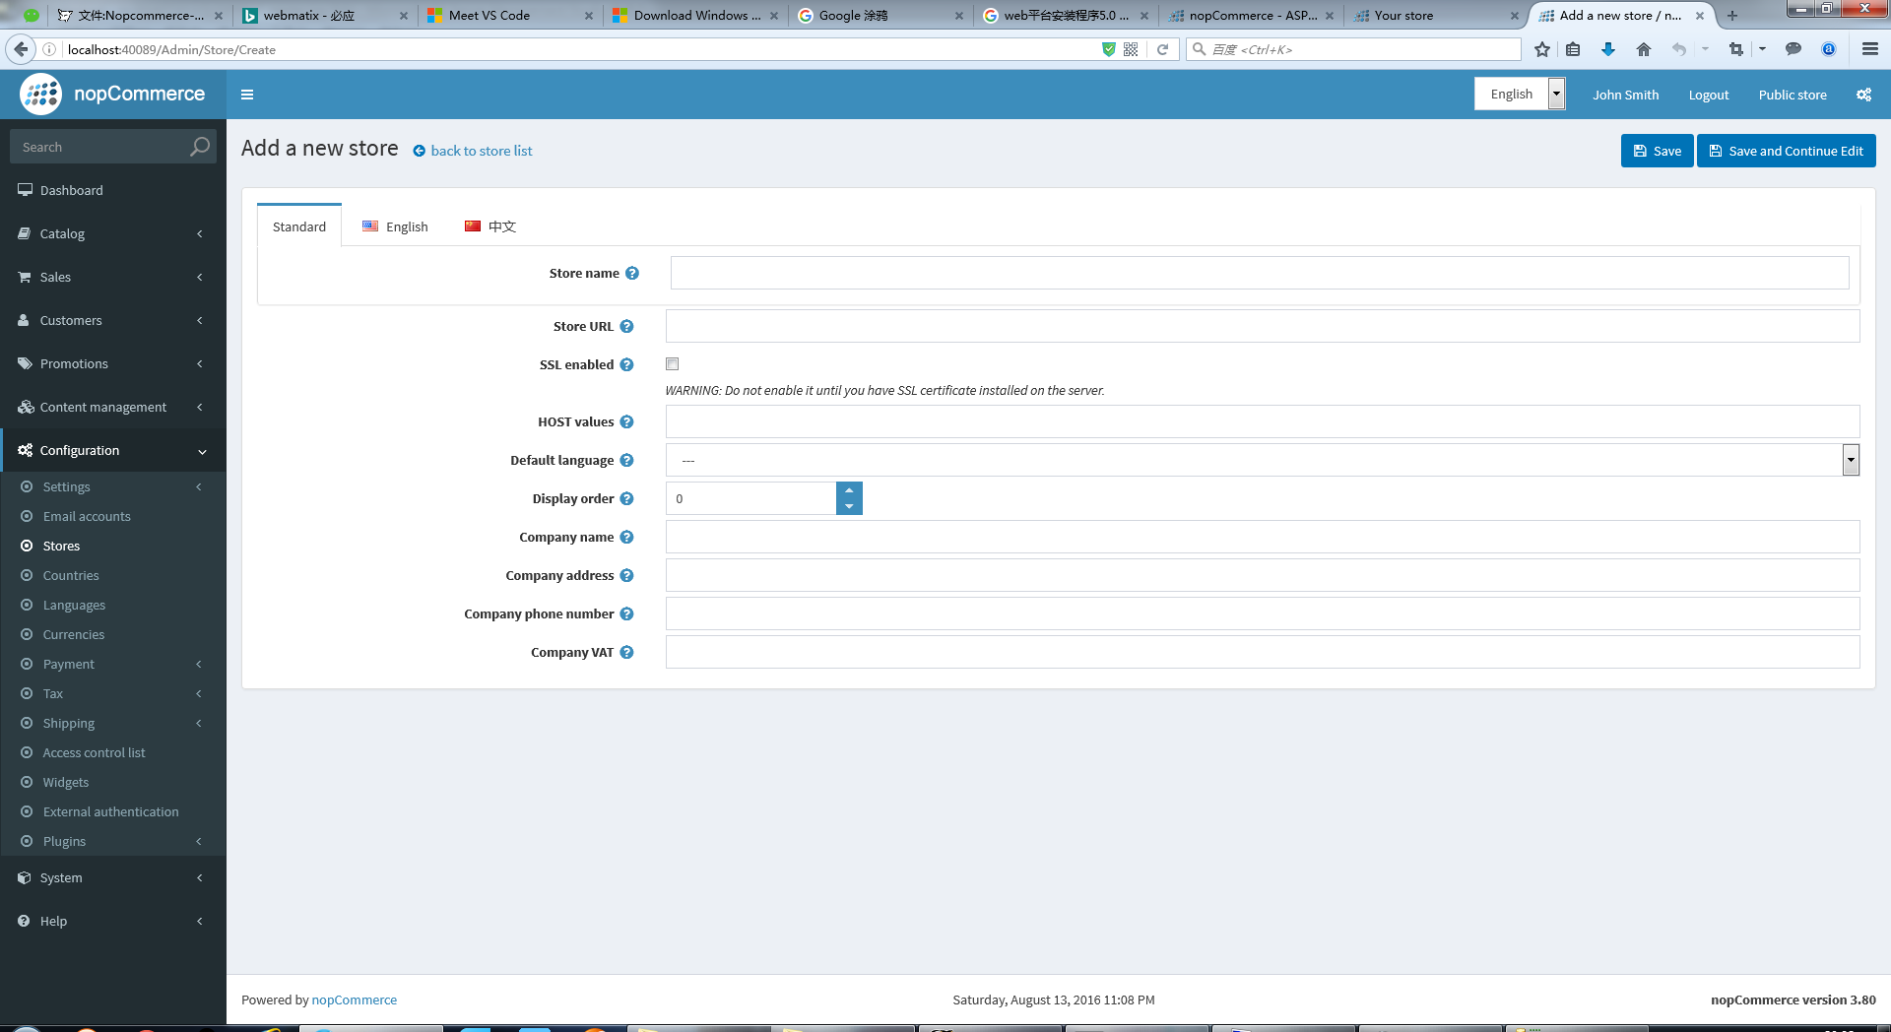Reload the page with the refresh icon
The width and height of the screenshot is (1891, 1032).
(x=1162, y=49)
